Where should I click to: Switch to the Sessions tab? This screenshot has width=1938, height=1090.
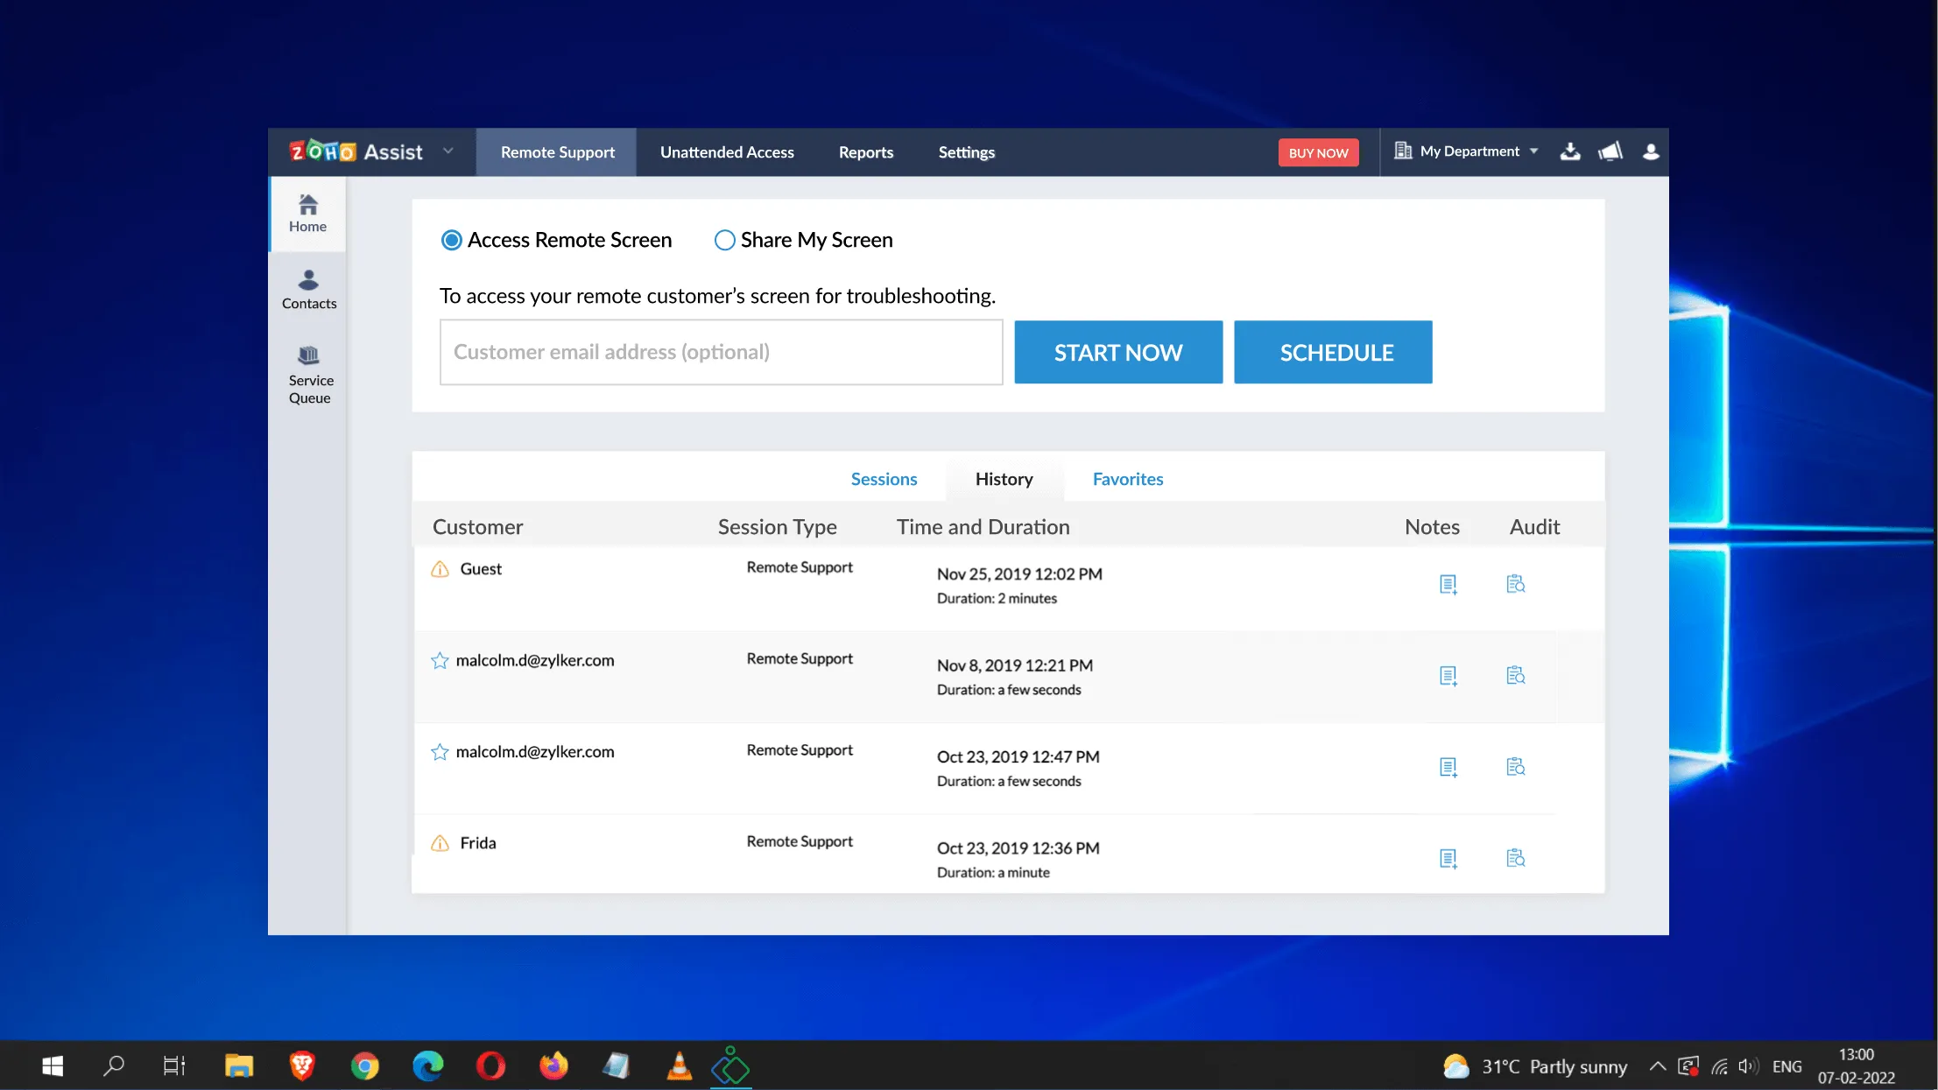(x=884, y=478)
